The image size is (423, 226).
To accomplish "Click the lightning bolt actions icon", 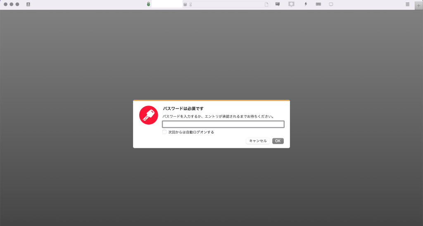I will (x=306, y=4).
